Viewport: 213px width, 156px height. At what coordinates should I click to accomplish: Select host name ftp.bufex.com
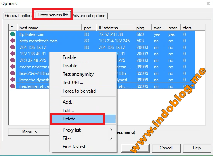click(32, 34)
